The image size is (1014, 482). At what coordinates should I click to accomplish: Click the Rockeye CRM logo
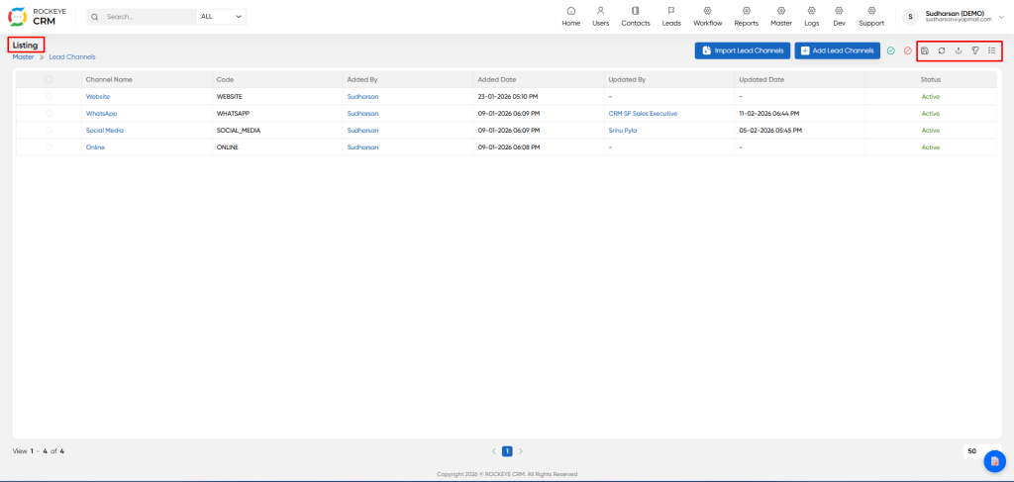pos(37,17)
